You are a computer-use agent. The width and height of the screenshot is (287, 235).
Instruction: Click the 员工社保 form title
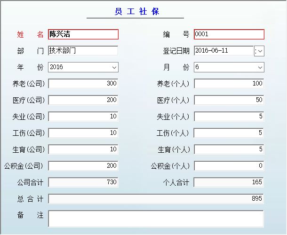pyautogui.click(x=137, y=12)
